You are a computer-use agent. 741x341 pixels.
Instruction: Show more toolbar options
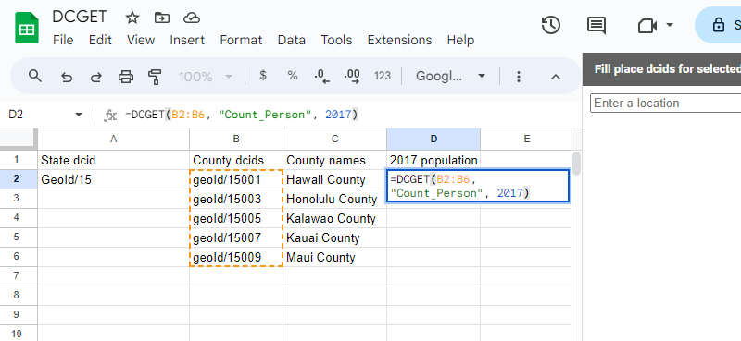pos(519,77)
